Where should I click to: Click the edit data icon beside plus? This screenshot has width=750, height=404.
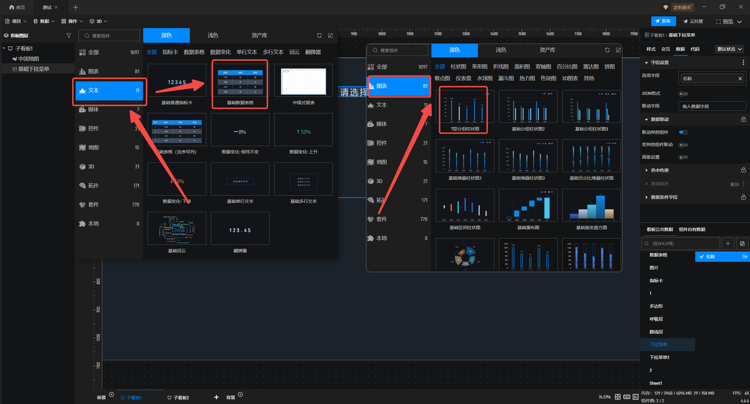tap(742, 244)
